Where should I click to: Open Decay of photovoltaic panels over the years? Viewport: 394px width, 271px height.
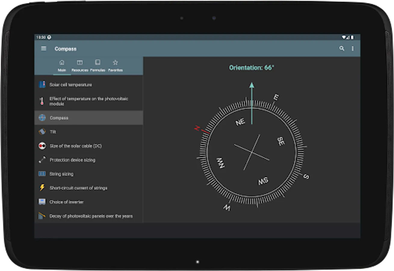click(91, 216)
